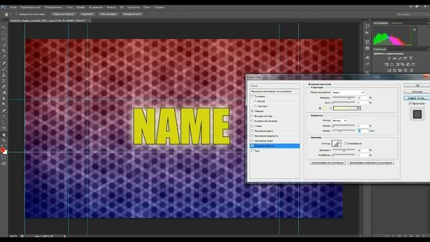Open the blend mode dropdown showing Экран
The image size is (430, 242).
[x=348, y=93]
